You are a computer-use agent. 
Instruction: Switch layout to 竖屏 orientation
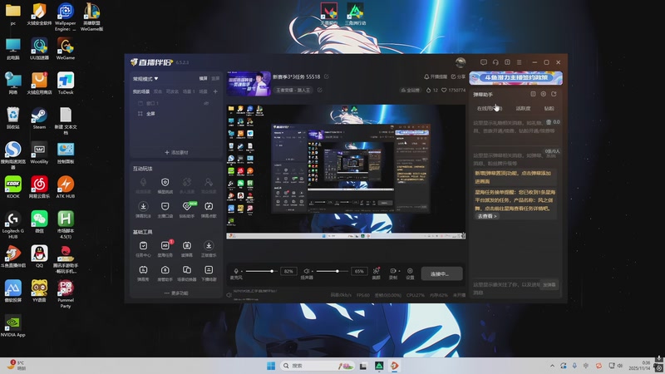[x=215, y=78]
